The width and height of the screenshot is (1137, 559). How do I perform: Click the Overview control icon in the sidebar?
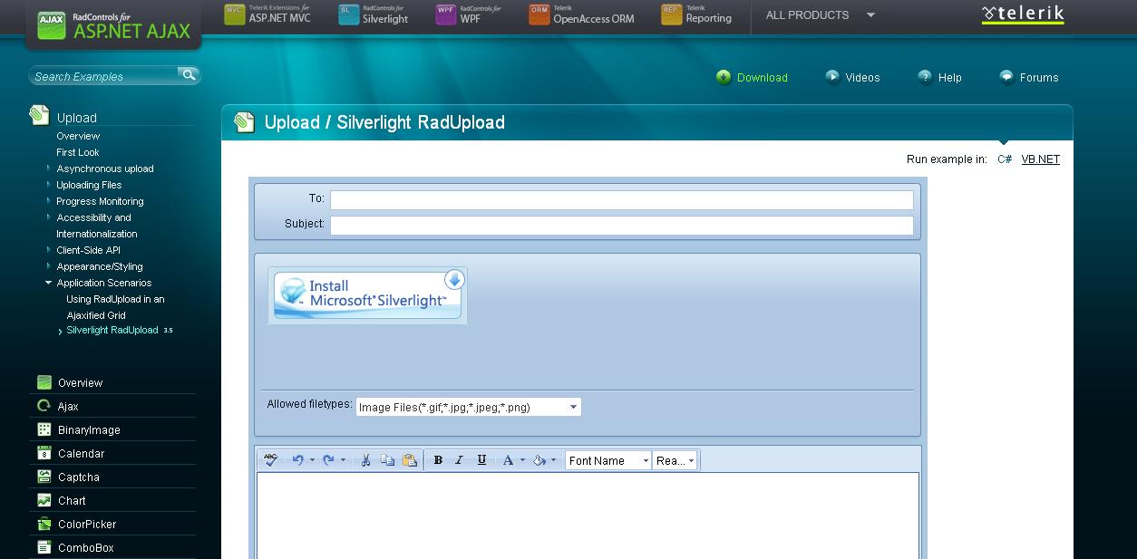click(44, 382)
